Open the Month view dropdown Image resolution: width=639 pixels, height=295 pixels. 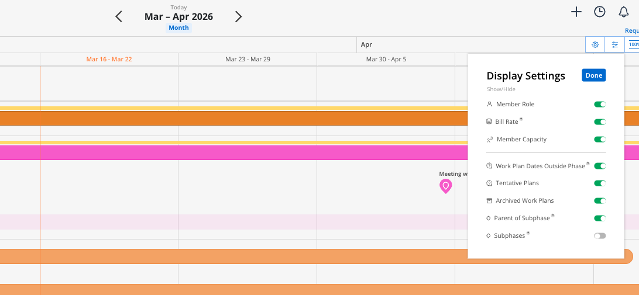(178, 27)
